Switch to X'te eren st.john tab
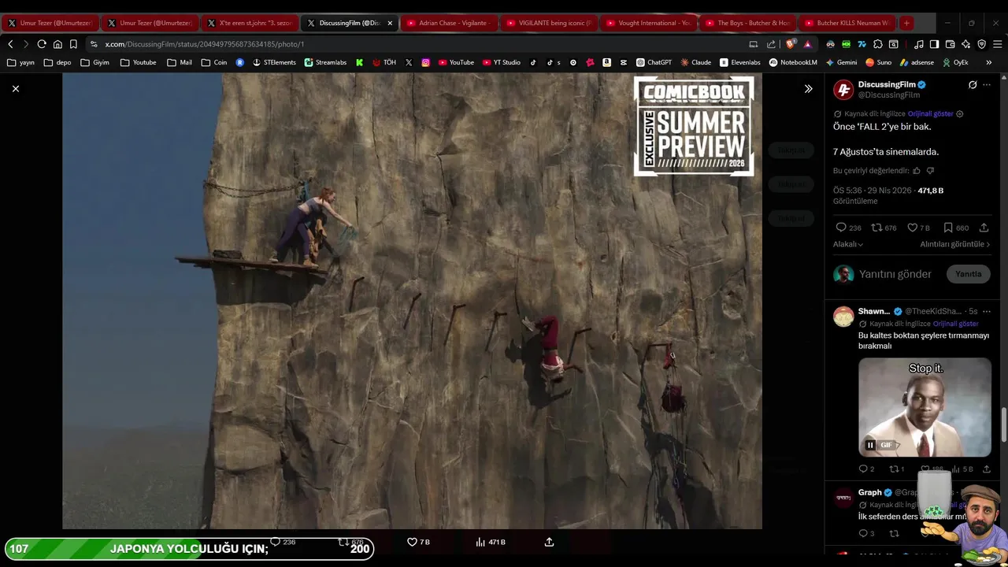Screen dimensions: 1008x567 [x=250, y=23]
